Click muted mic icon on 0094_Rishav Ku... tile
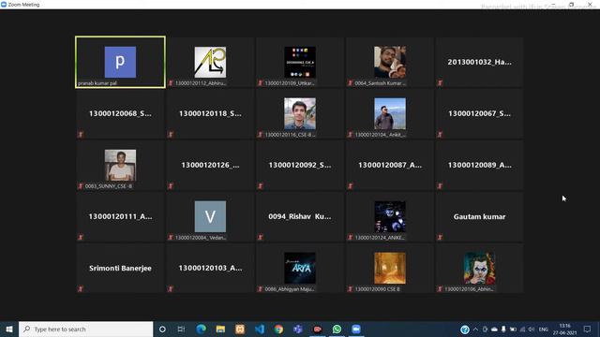Screen dimensions: 600x337 point(261,237)
